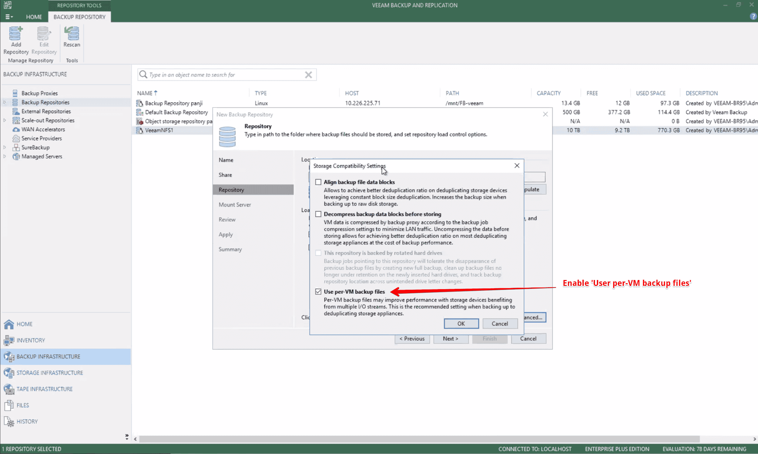
Task: Click the VeeamNFS1 row icon
Action: point(139,130)
